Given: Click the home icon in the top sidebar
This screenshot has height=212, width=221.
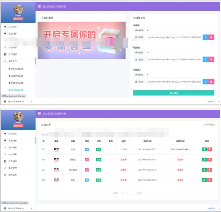Looking at the screenshot, I should point(5,27).
